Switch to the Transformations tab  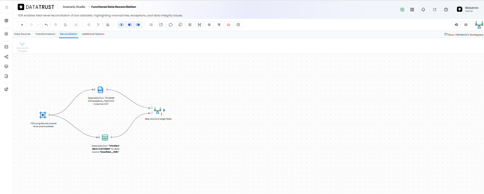pos(45,34)
